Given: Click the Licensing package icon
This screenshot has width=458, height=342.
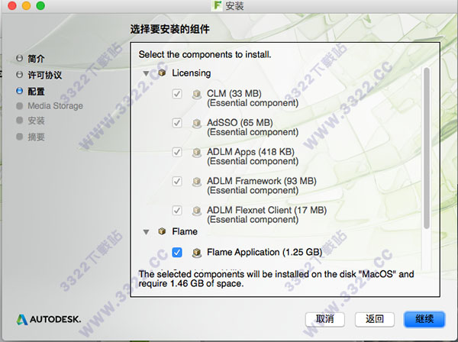Looking at the screenshot, I should coord(162,73).
